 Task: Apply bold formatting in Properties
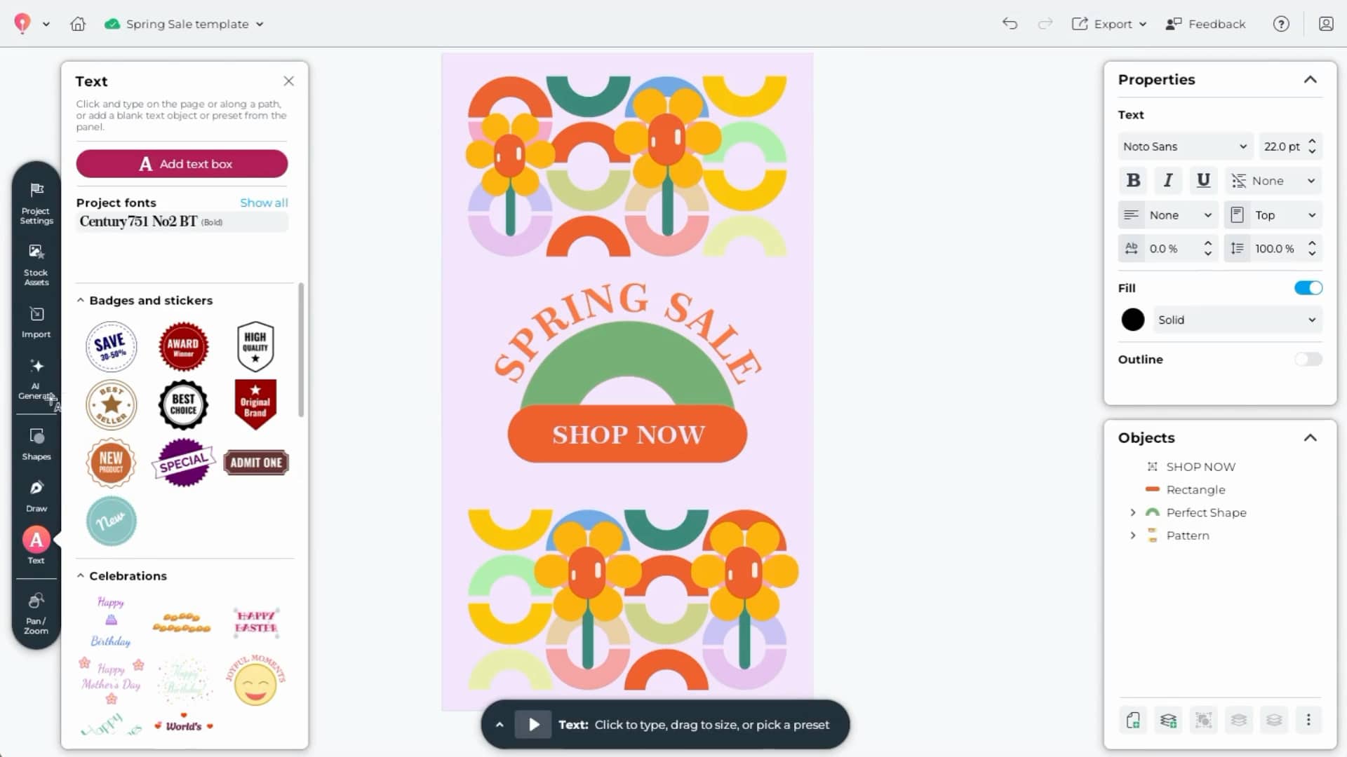click(1133, 180)
